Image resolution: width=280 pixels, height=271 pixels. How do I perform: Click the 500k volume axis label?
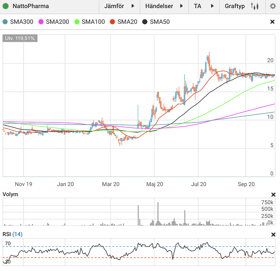(x=267, y=209)
